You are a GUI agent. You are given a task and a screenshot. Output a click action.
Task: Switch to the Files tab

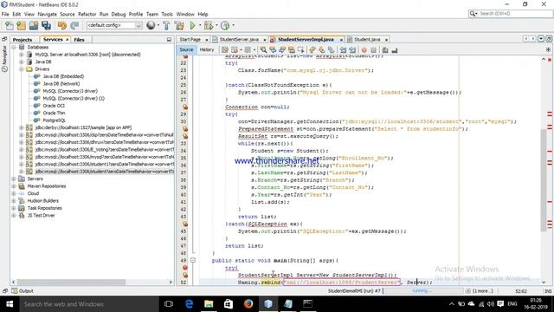tap(79, 40)
